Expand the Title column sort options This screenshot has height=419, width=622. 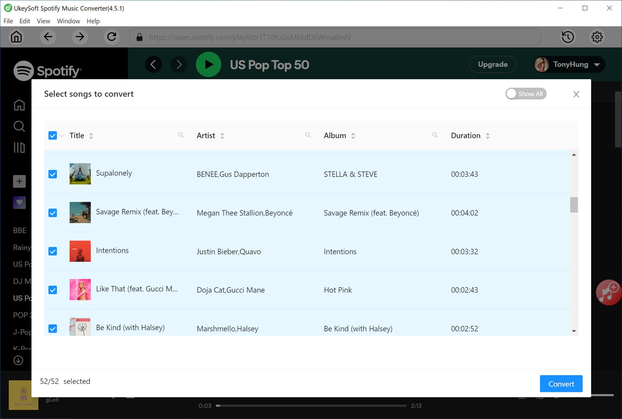(x=92, y=136)
